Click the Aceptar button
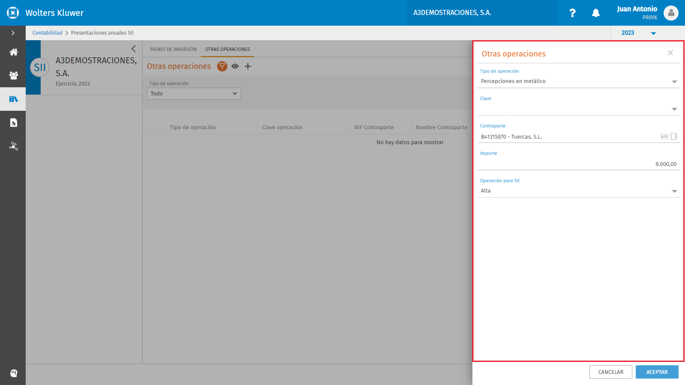This screenshot has width=685, height=385. [x=657, y=372]
